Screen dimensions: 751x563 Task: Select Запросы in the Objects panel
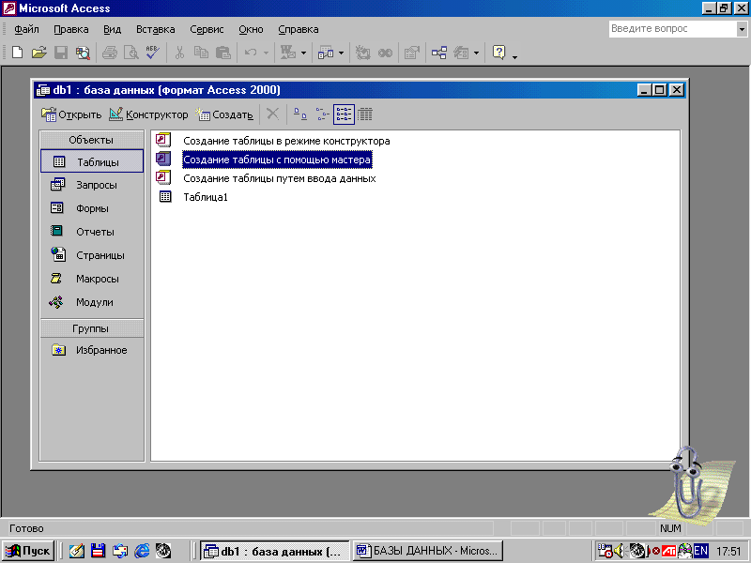point(92,185)
